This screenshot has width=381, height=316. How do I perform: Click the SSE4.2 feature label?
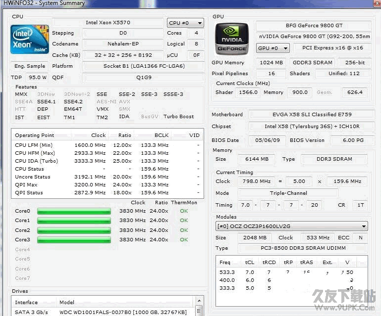pos(73,101)
